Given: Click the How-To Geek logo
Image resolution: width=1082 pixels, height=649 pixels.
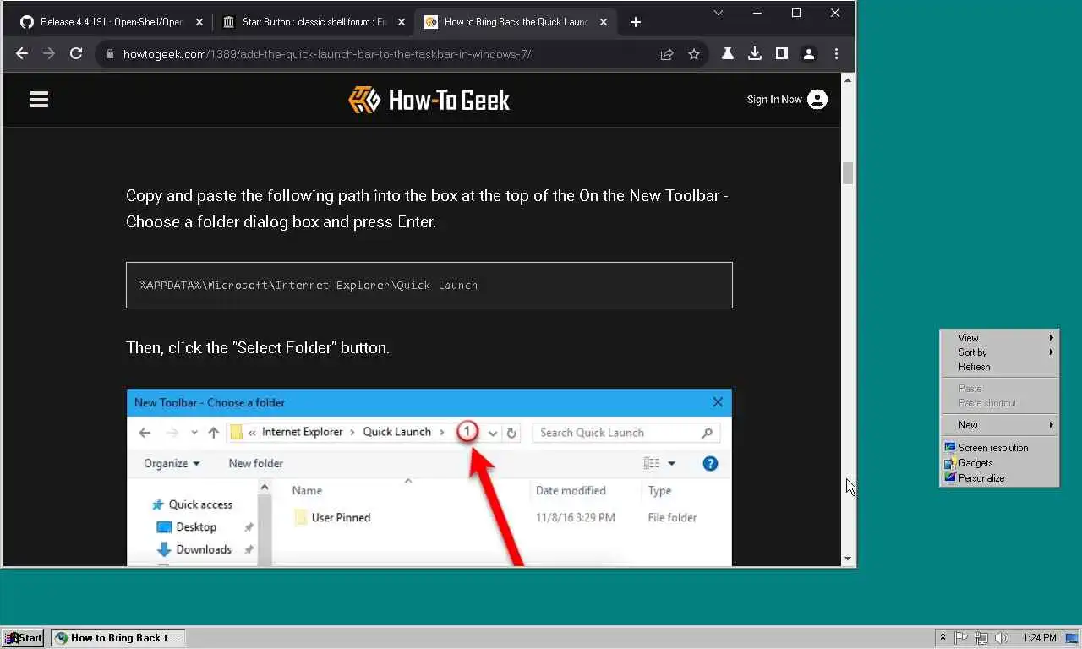Looking at the screenshot, I should coord(429,100).
